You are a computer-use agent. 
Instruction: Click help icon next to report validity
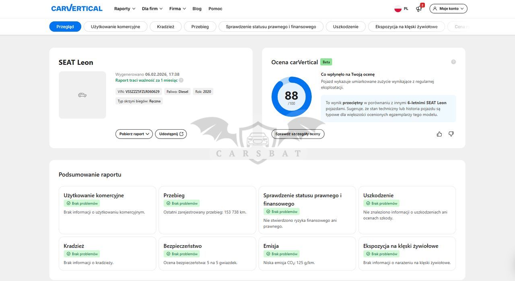click(x=181, y=81)
